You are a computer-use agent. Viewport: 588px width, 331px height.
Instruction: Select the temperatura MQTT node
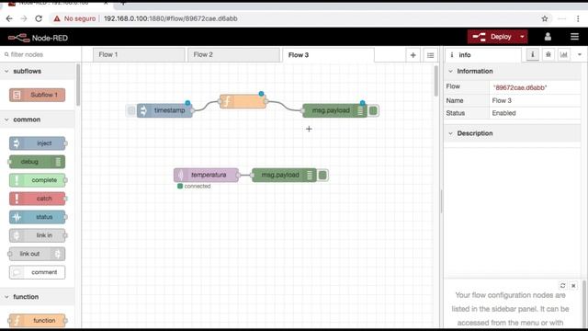tap(206, 175)
